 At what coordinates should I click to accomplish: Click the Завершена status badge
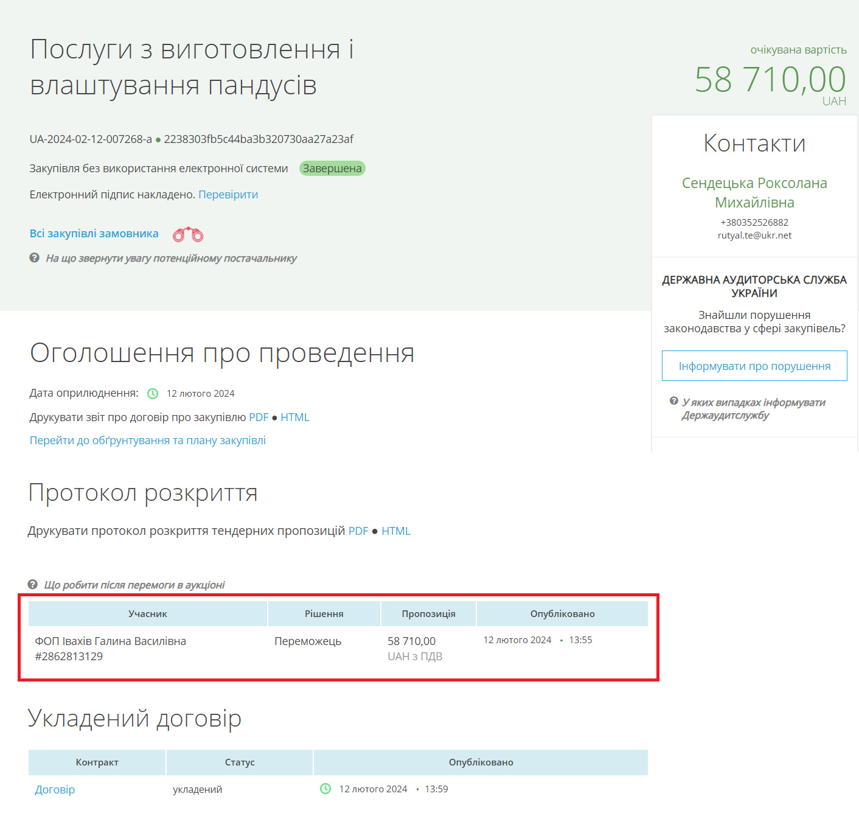[x=332, y=169]
